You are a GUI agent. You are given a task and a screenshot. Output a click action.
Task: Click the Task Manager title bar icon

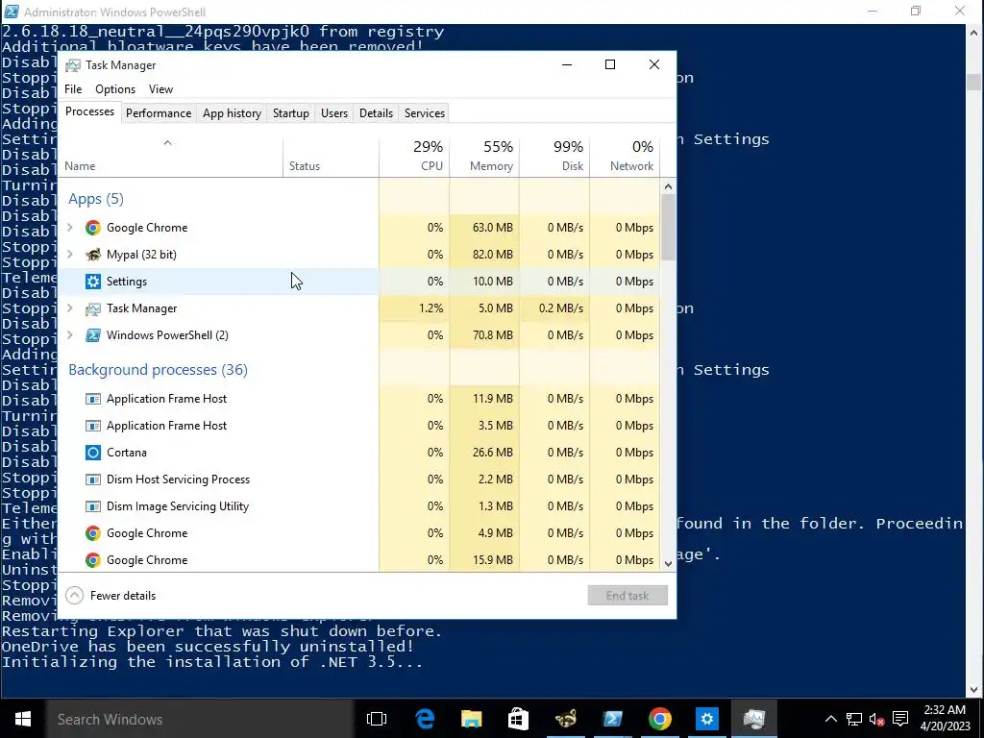[x=73, y=65]
